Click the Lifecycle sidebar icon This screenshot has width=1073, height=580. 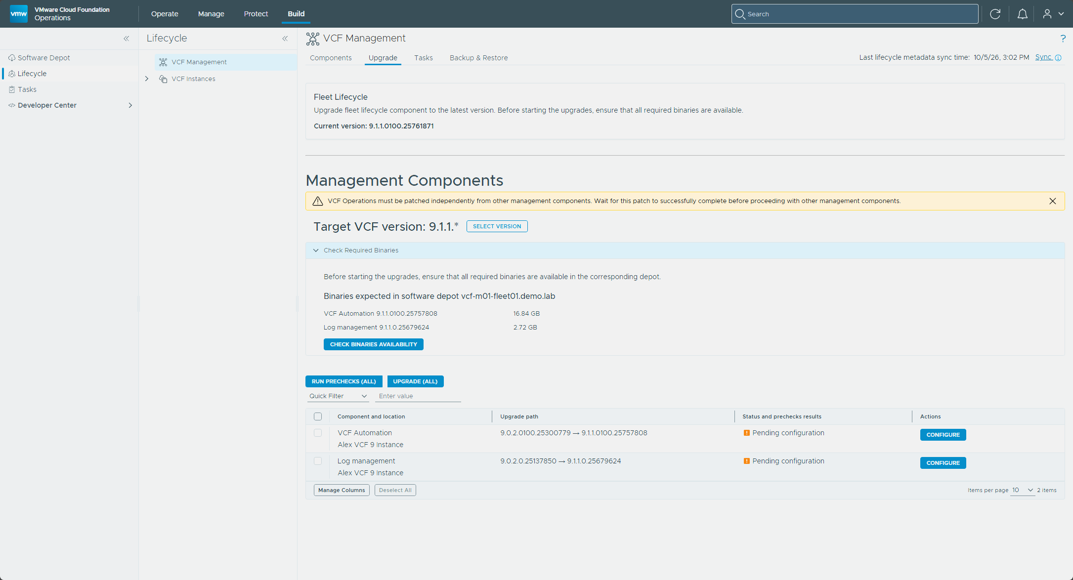coord(12,74)
